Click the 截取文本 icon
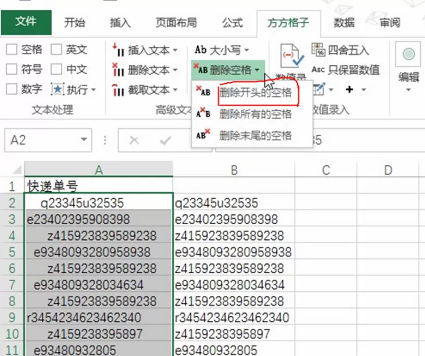This screenshot has height=356, width=425. point(118,90)
